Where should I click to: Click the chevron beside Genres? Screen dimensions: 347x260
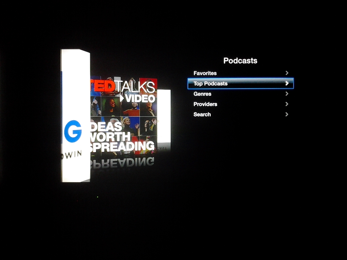point(287,94)
